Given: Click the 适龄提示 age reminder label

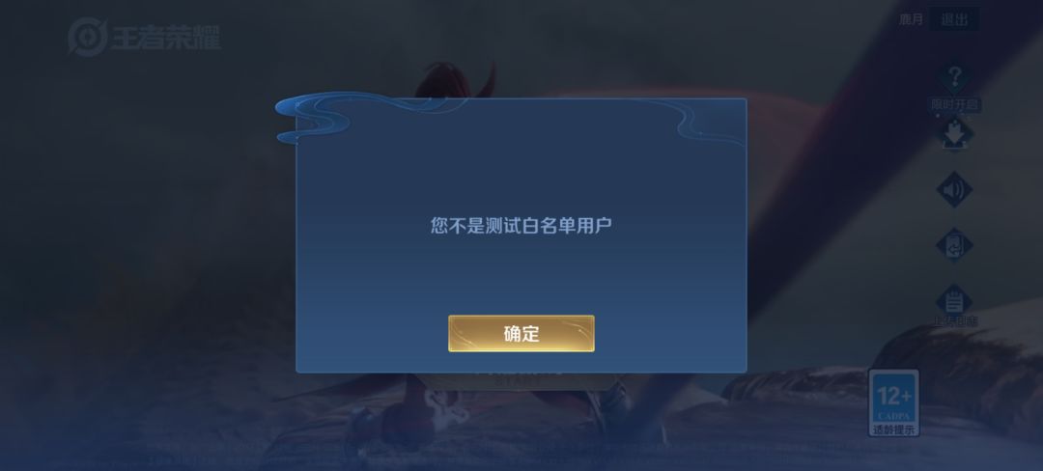Looking at the screenshot, I should pyautogui.click(x=894, y=429).
